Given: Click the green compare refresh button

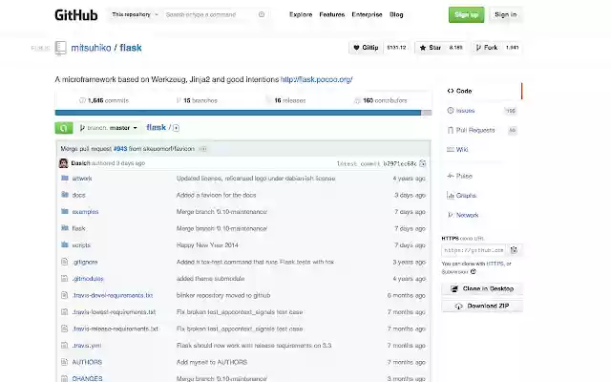Looking at the screenshot, I should coord(64,128).
